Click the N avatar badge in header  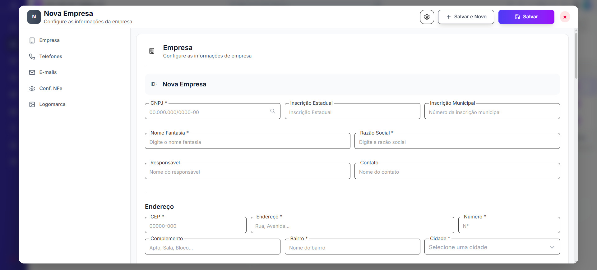coord(34,17)
